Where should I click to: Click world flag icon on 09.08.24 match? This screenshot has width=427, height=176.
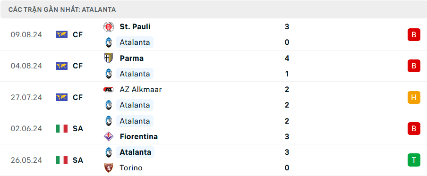click(61, 34)
